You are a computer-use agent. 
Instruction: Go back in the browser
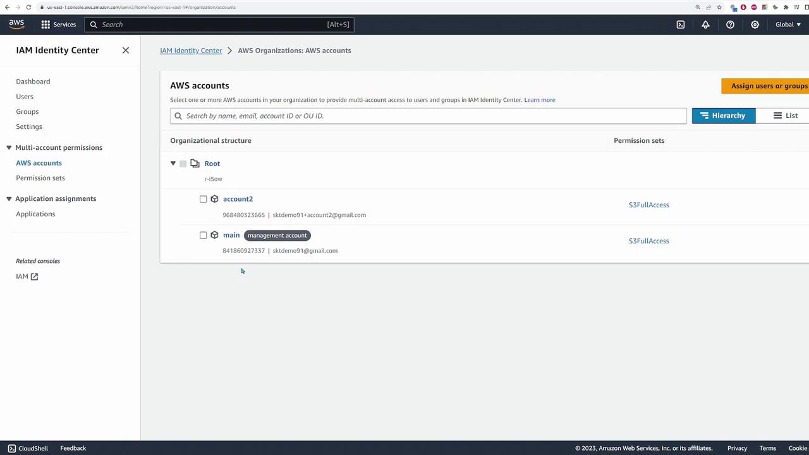click(x=8, y=7)
